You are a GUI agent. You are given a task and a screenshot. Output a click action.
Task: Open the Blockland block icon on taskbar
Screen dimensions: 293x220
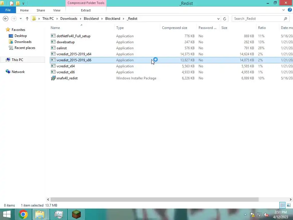click(x=76, y=214)
